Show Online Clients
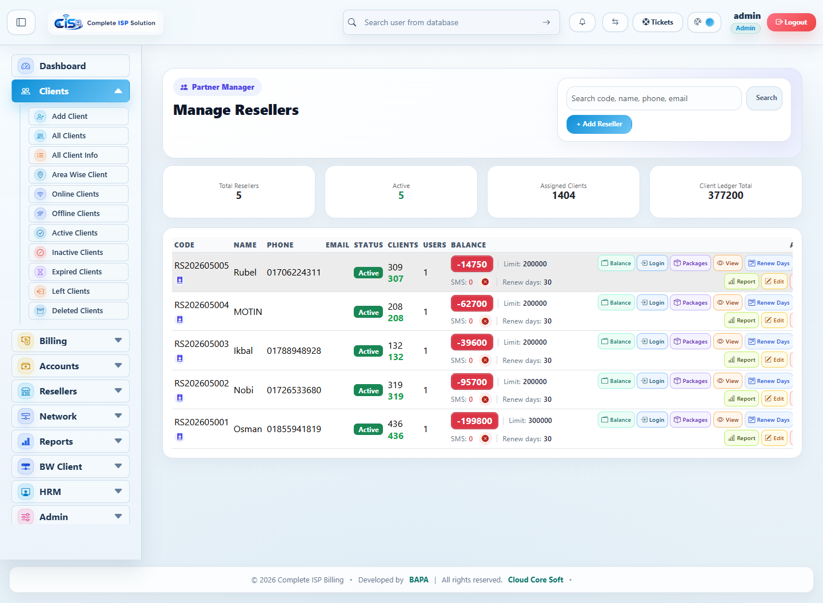Image resolution: width=823 pixels, height=603 pixels. (78, 194)
